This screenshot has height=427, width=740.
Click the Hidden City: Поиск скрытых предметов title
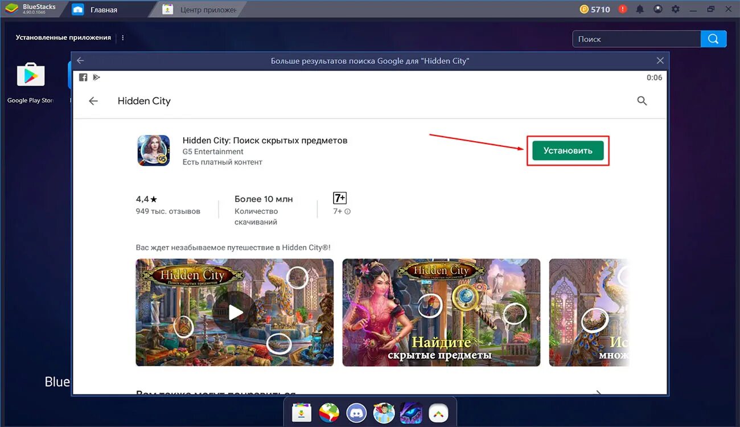(x=265, y=141)
